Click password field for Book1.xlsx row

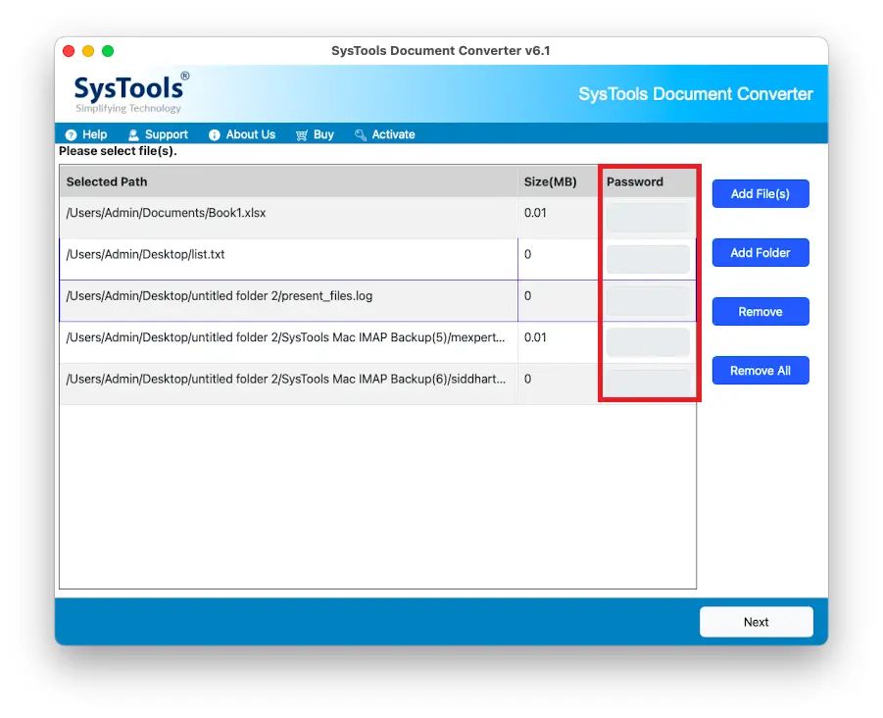pyautogui.click(x=648, y=218)
